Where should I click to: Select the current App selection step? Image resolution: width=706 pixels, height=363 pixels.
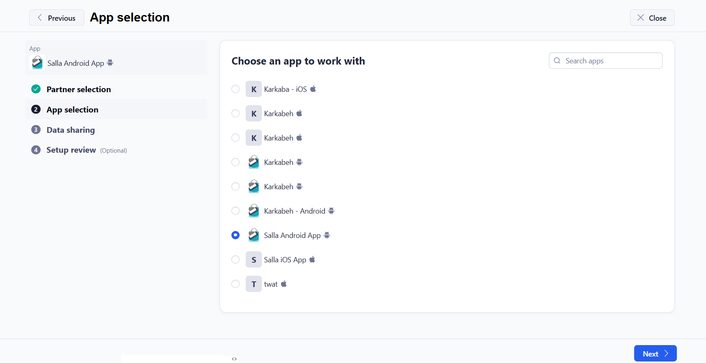pos(72,110)
